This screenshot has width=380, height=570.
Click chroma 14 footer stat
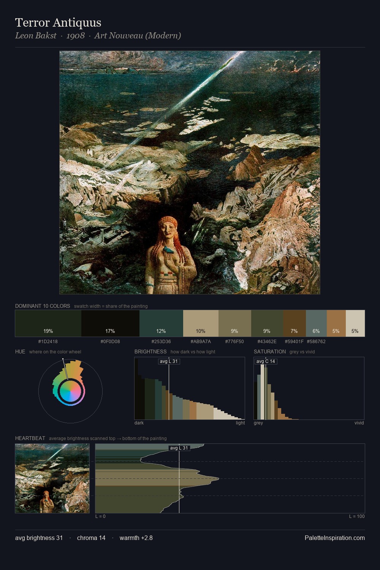[x=91, y=538]
